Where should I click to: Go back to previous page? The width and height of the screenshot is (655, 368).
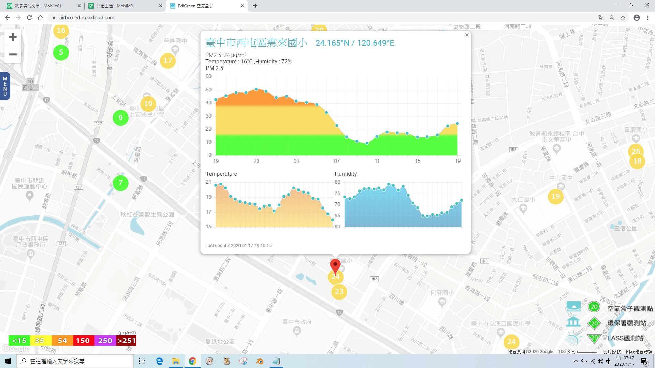tap(8, 18)
